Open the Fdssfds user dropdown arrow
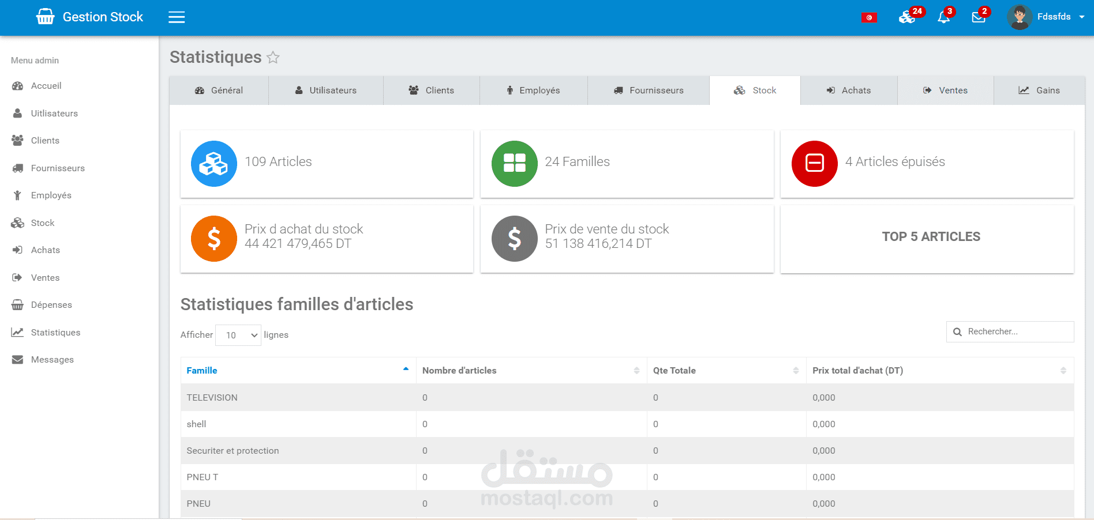Viewport: 1094px width, 520px height. 1082,17
